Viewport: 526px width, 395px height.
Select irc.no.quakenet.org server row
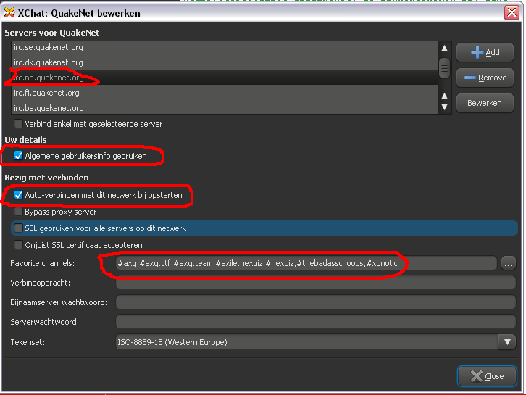point(224,78)
